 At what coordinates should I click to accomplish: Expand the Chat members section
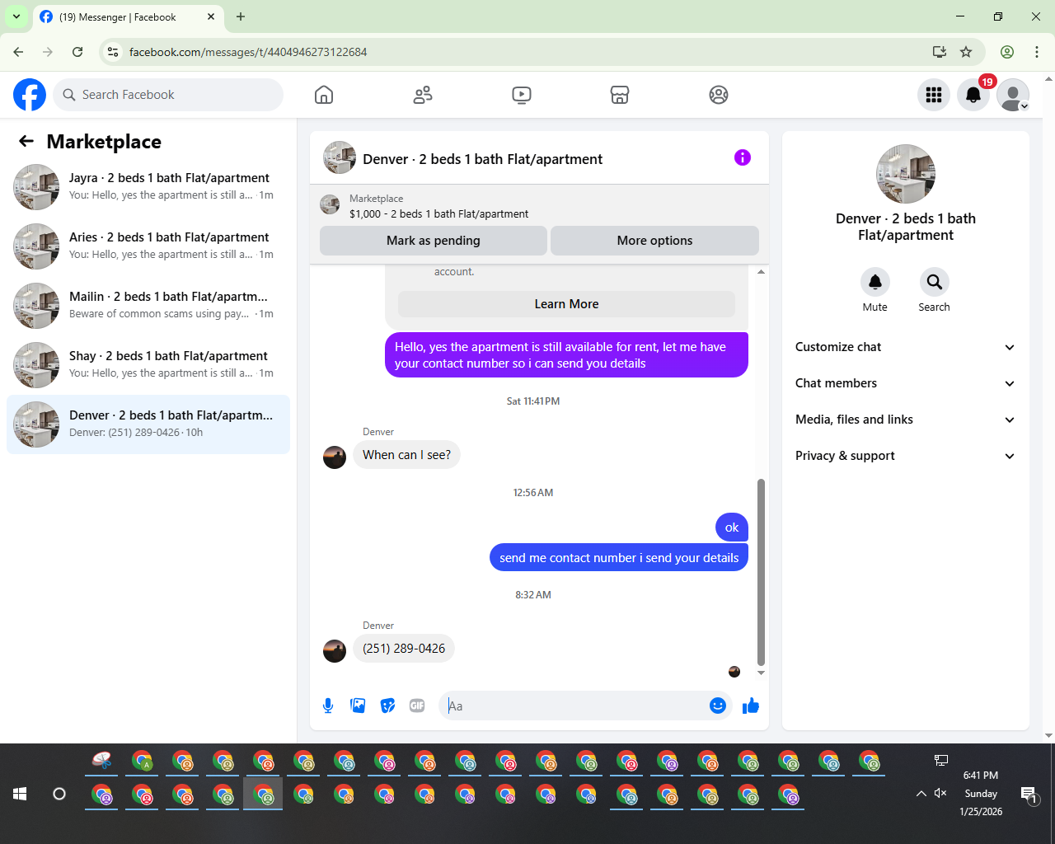point(906,383)
